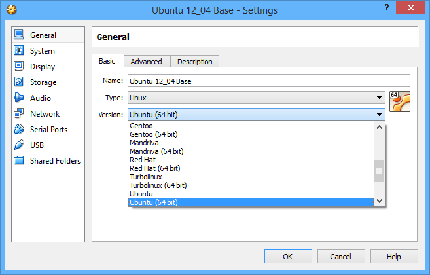Collapse the Version dropdown arrow
Image resolution: width=430 pixels, height=275 pixels.
click(x=379, y=115)
